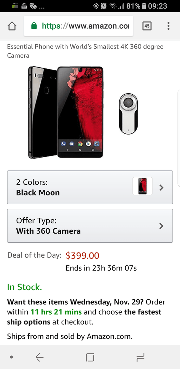Viewport: 180px width, 369px height.
Task: Tap the Black Moon phone color thumbnail
Action: click(x=142, y=186)
